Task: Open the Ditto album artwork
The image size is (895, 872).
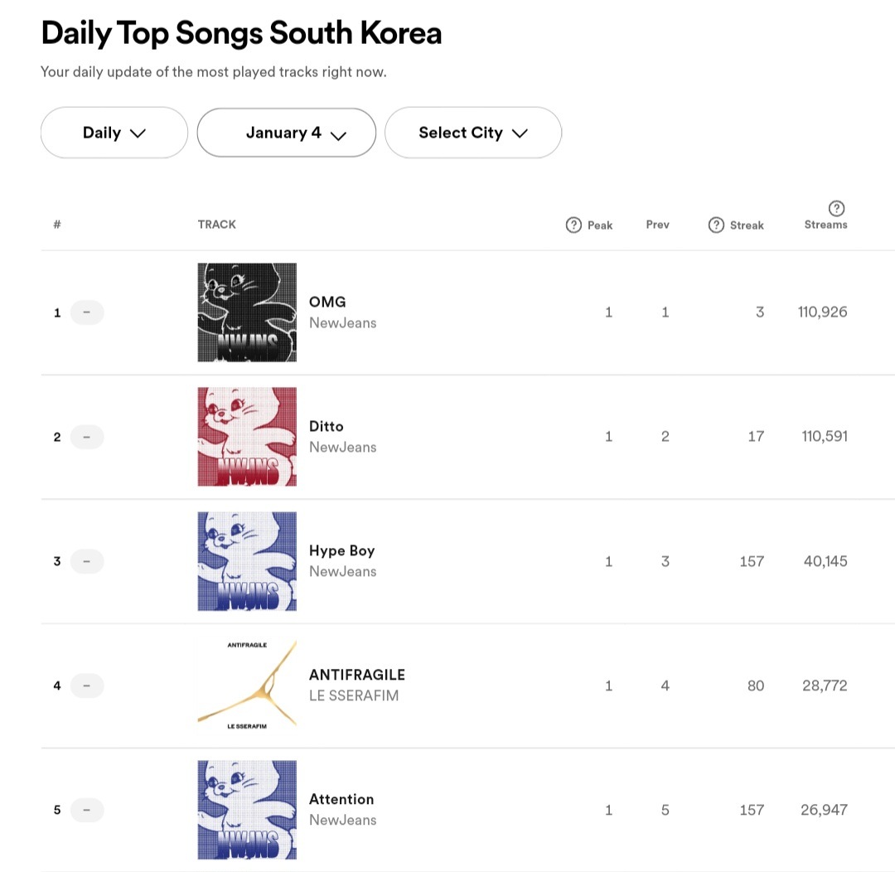Action: pos(247,437)
